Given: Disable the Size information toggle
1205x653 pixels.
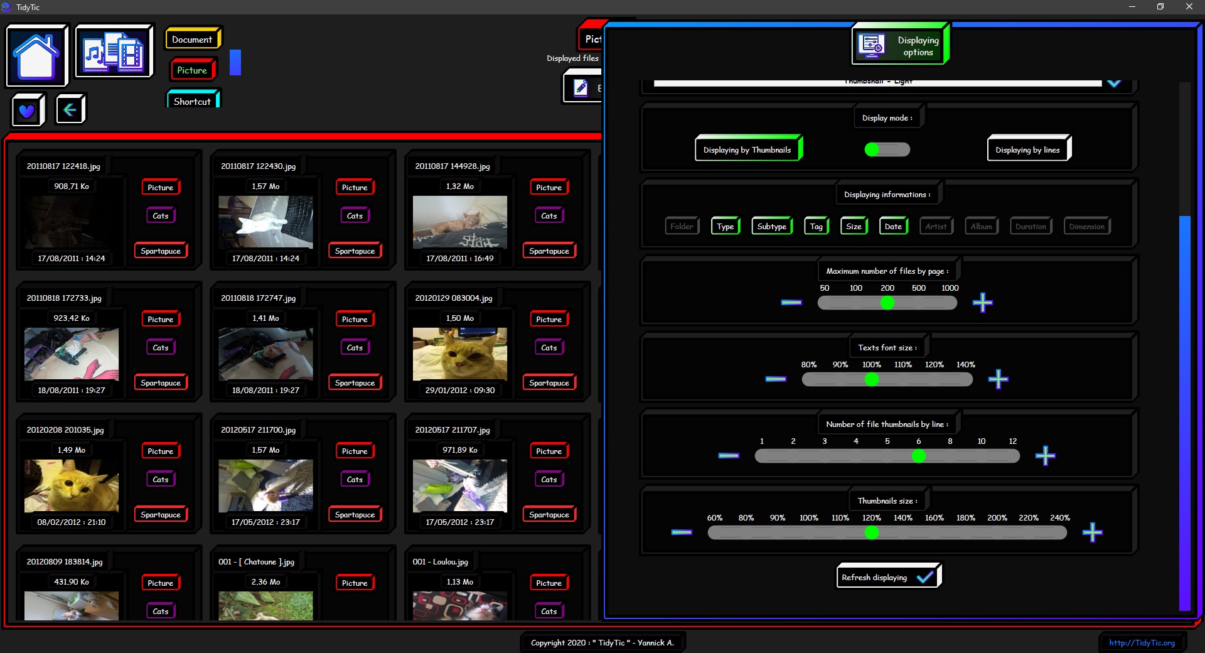Looking at the screenshot, I should 854,227.
